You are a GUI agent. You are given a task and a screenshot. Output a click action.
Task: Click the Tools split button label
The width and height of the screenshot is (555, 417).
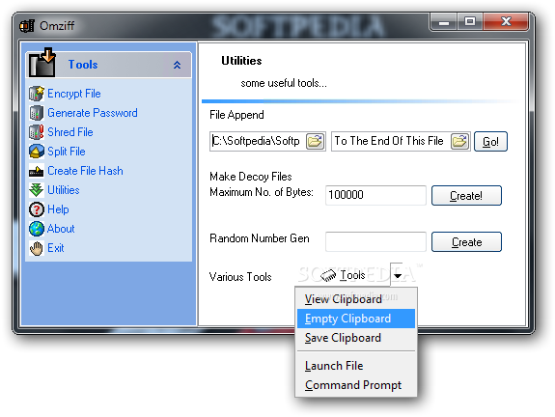[344, 275]
